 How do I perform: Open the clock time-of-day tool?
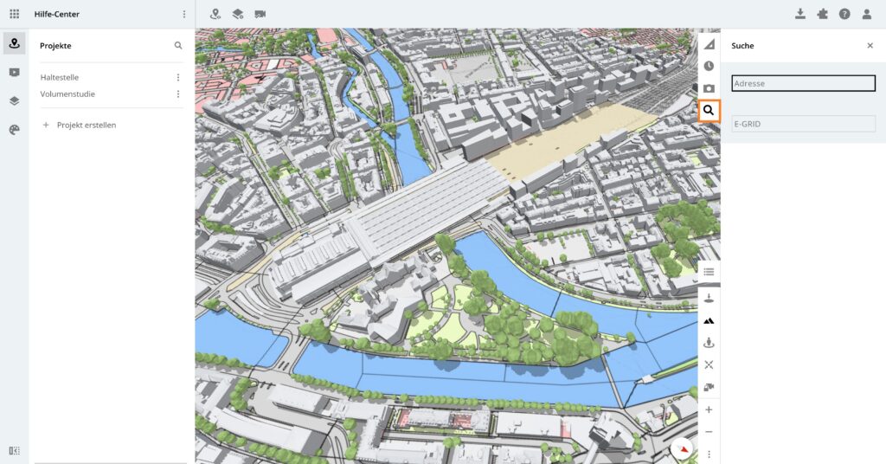[709, 66]
